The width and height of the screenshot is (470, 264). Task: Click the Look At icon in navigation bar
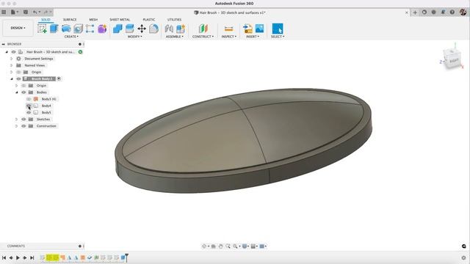coord(214,246)
